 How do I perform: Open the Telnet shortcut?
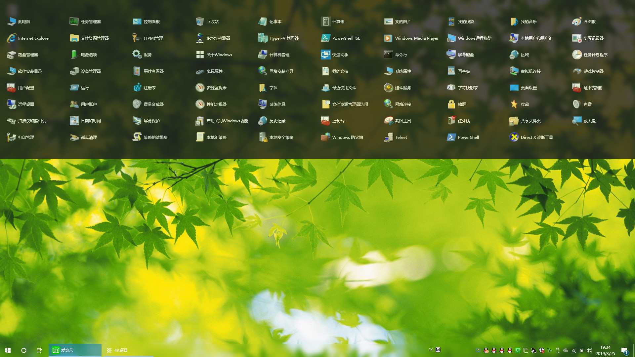388,137
